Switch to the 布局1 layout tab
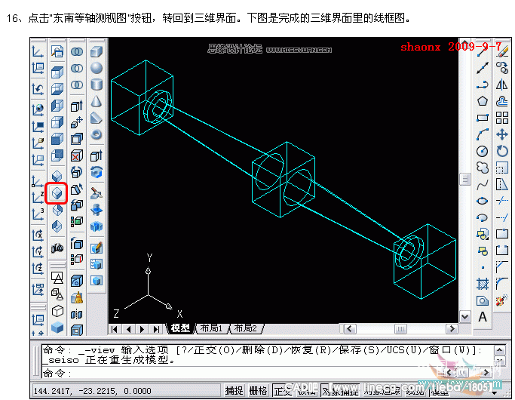 click(211, 328)
